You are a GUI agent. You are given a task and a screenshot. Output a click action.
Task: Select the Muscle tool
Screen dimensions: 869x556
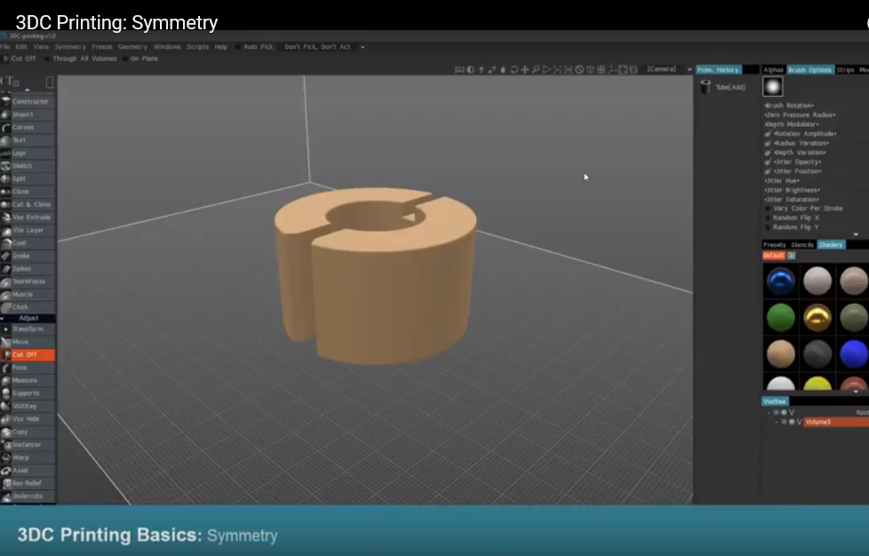click(x=28, y=294)
